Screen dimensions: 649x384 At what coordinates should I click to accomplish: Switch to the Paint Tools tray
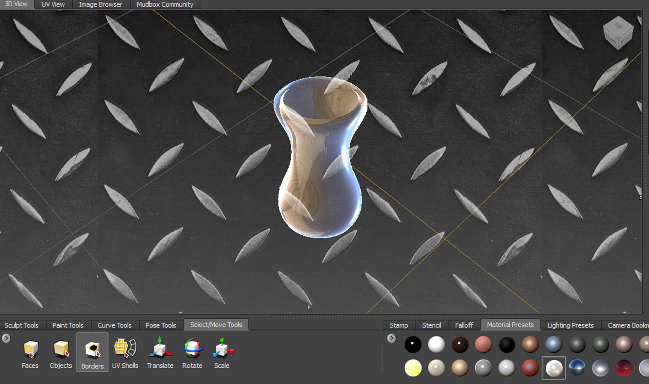(x=68, y=325)
